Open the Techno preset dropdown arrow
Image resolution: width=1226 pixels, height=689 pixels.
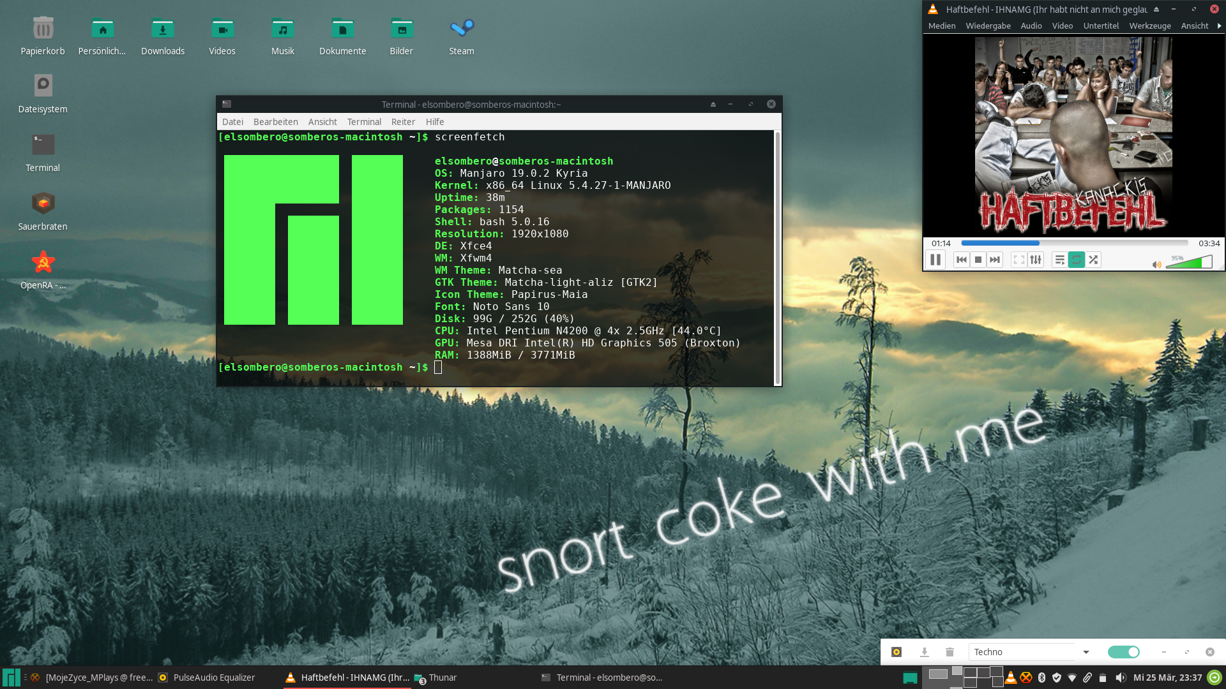pyautogui.click(x=1086, y=652)
